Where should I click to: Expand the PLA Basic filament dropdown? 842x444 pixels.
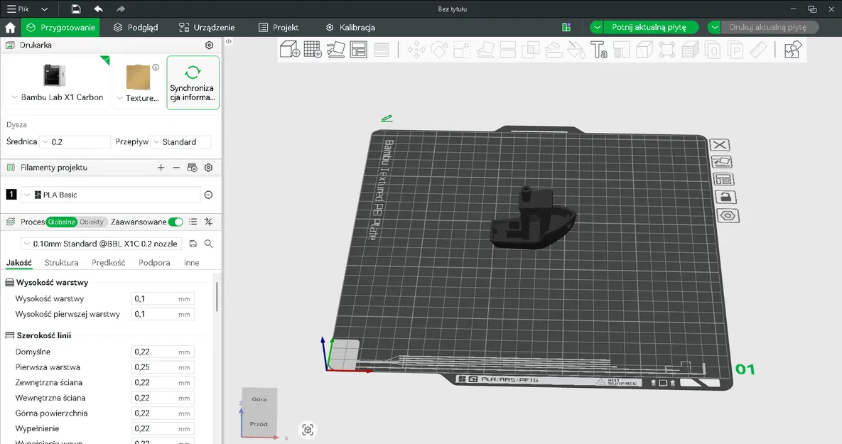coord(26,194)
